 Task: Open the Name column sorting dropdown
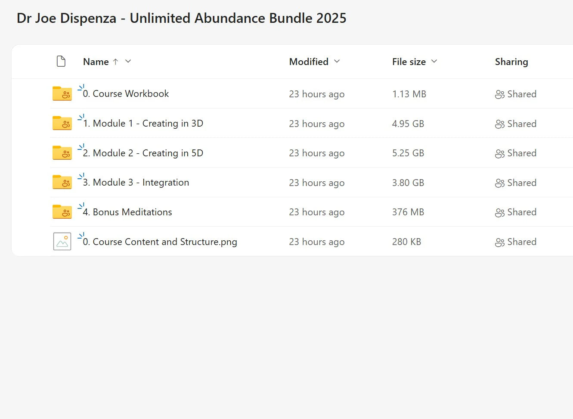coord(128,62)
